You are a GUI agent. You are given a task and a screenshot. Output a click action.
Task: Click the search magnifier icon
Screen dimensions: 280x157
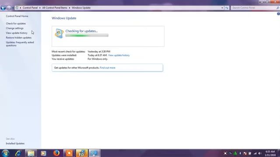pyautogui.click(x=278, y=8)
